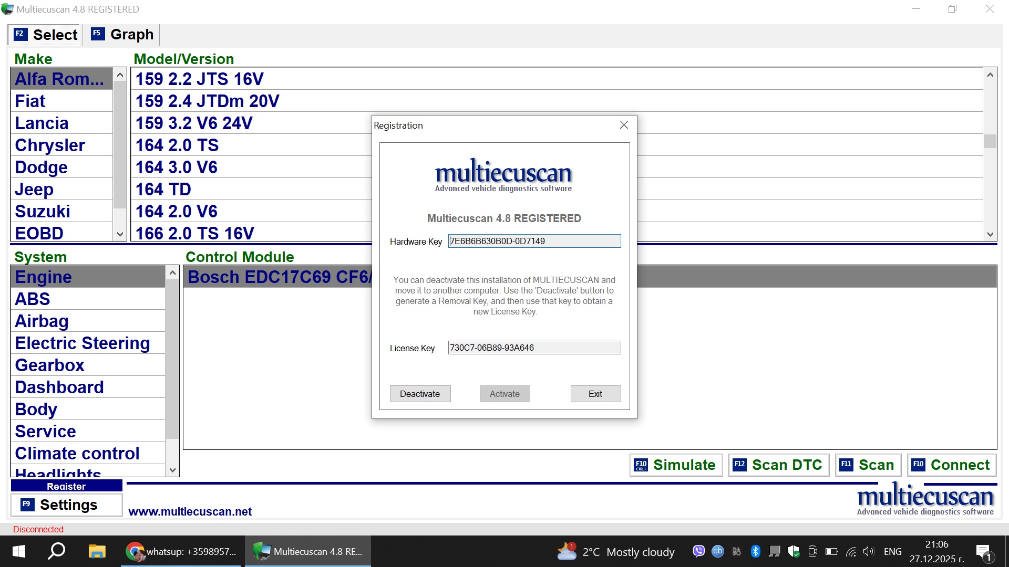Click the Deactivate button

pos(420,393)
